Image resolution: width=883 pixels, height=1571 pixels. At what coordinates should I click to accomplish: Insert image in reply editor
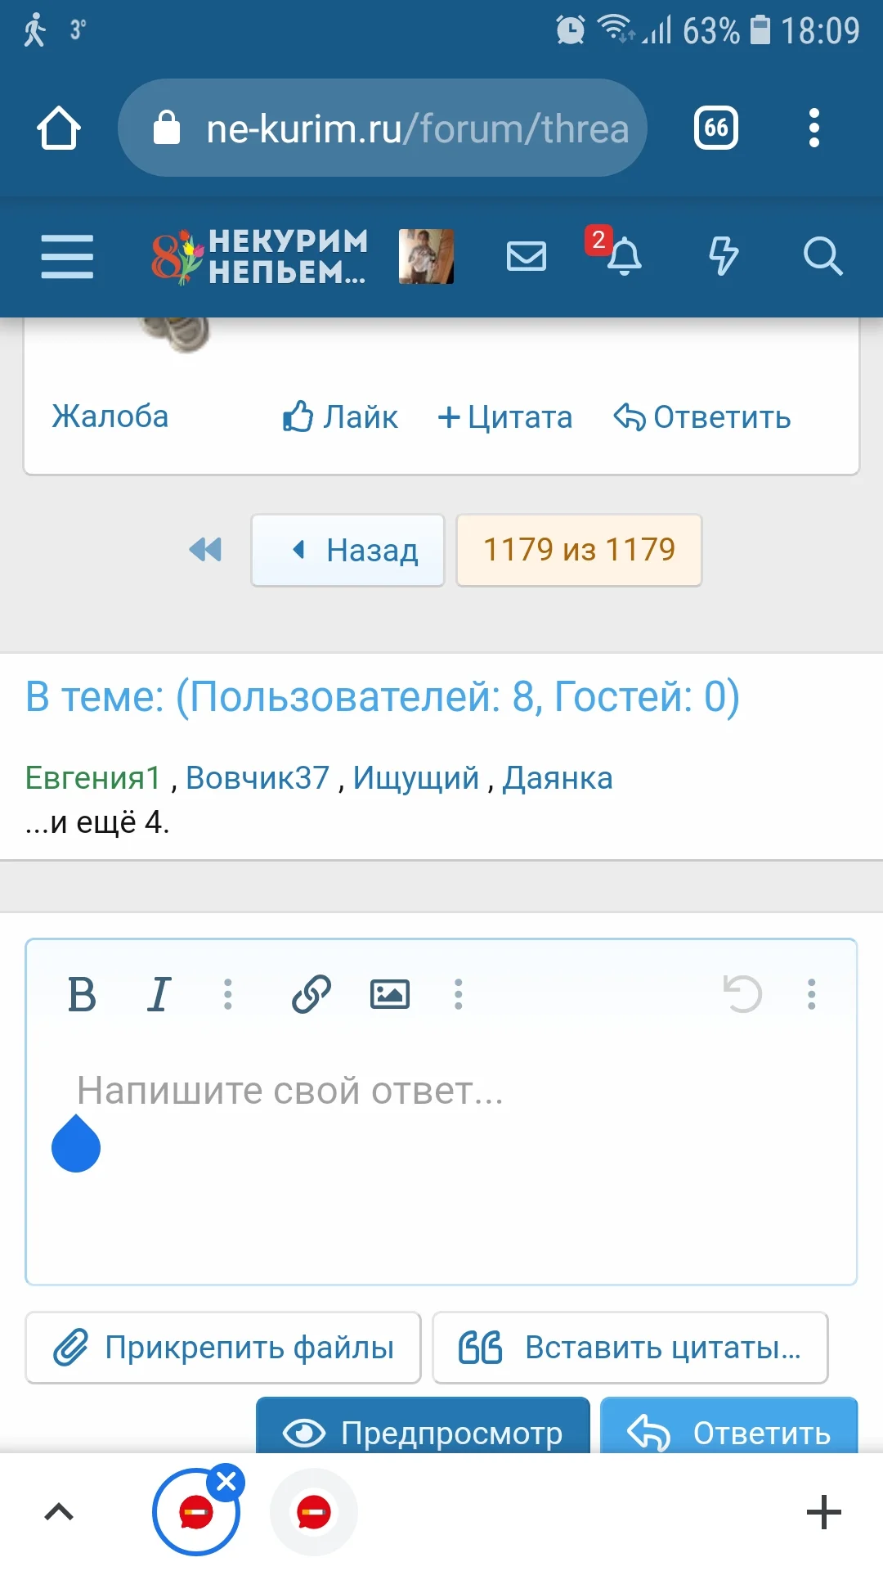390,995
